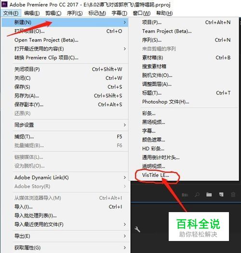Choose 关闭(C) in file menu
The height and width of the screenshot is (253, 241).
pyautogui.click(x=65, y=78)
